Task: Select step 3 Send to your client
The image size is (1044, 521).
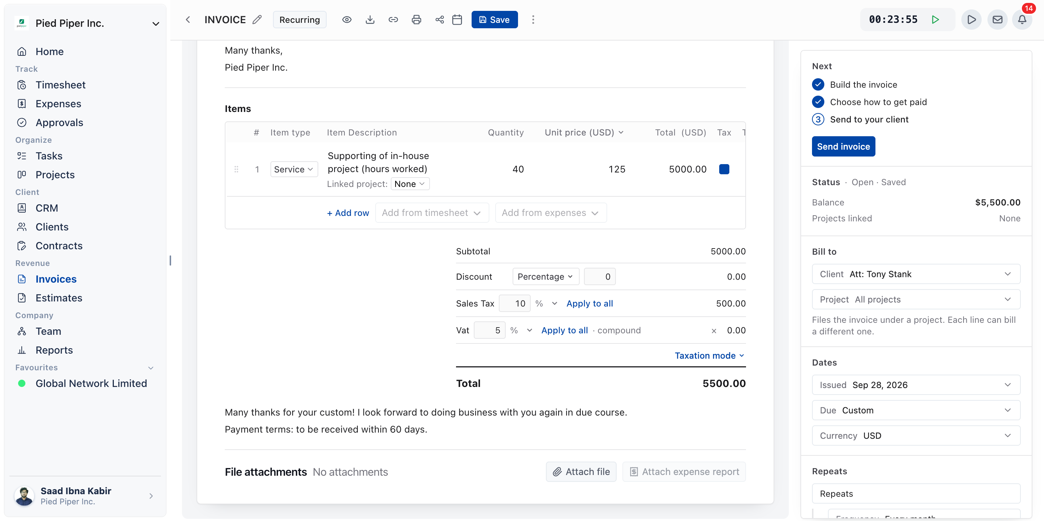Action: point(861,119)
